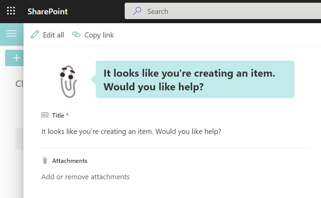Click the Copy link button label
The image size is (321, 198).
[99, 35]
